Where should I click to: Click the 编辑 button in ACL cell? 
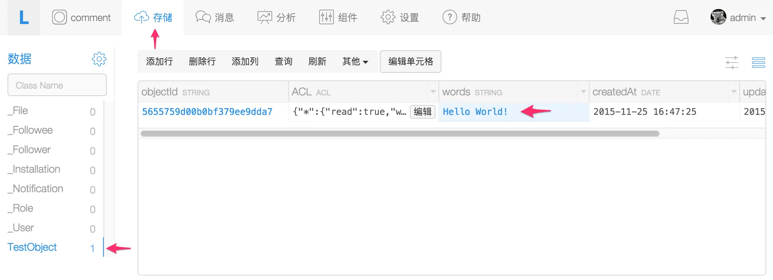423,112
